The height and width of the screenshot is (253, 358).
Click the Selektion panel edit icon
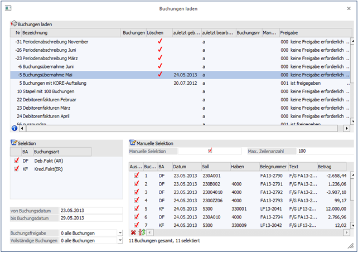point(14,143)
